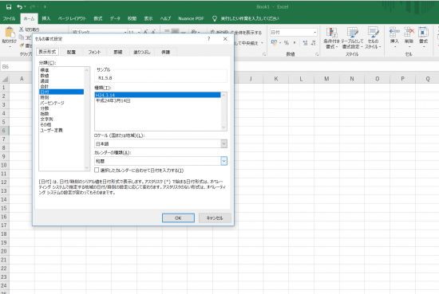Click the decrease decimal icon

pos(314,43)
